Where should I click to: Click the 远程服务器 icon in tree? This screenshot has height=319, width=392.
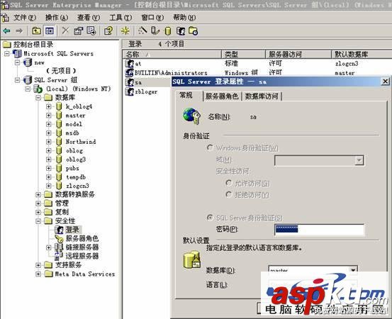[x=60, y=256]
